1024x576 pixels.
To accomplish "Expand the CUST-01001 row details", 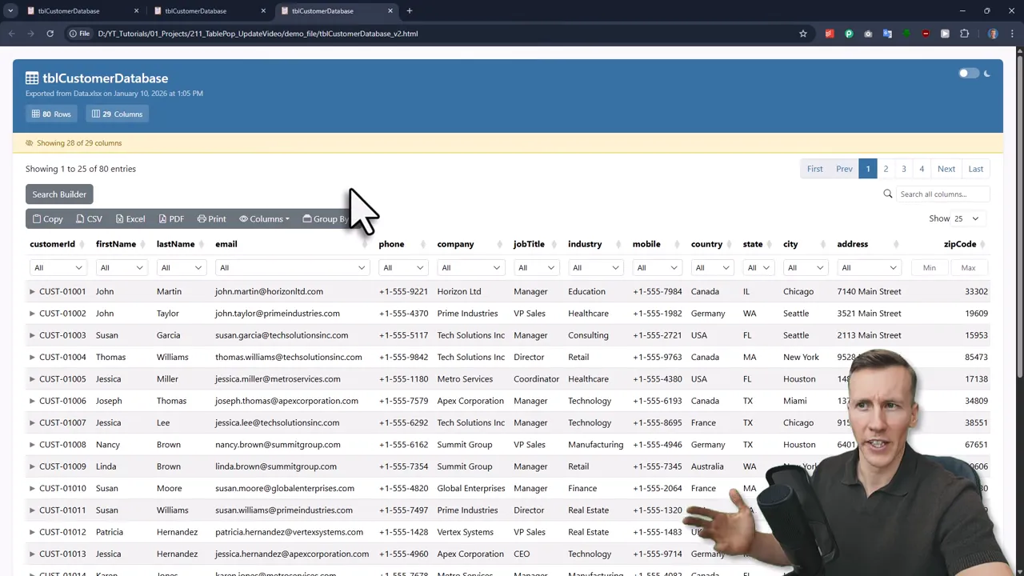I will point(32,291).
